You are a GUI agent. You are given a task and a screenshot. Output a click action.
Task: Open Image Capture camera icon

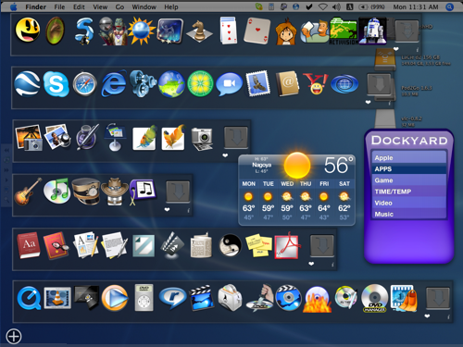coord(202,139)
